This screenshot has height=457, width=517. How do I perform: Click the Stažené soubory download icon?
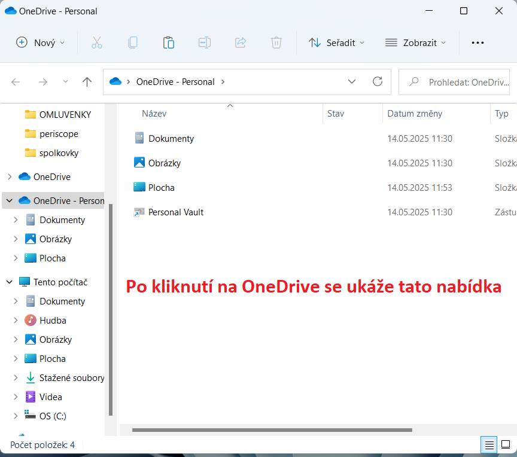(x=31, y=377)
